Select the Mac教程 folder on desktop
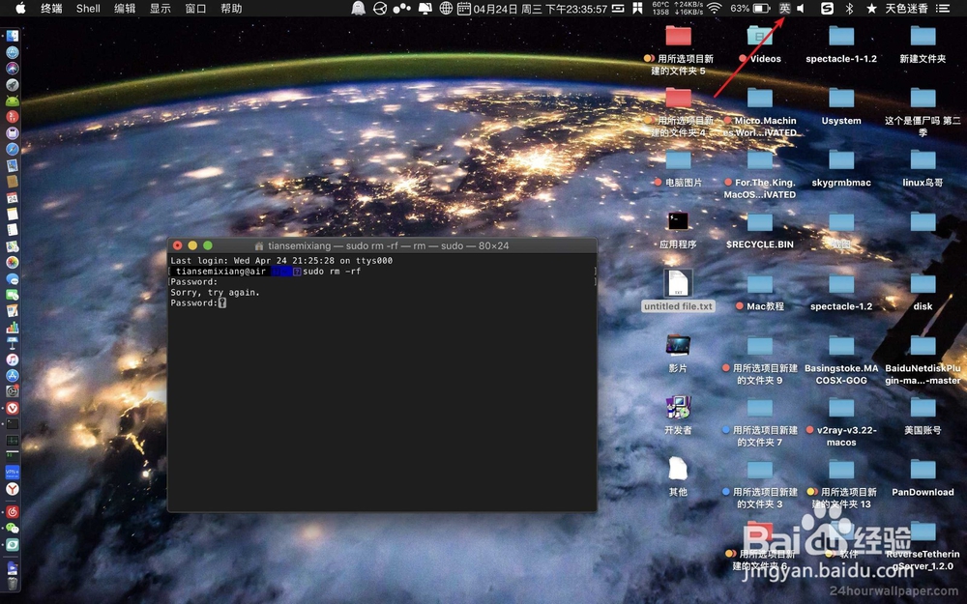Viewport: 967px width, 604px height. coord(760,291)
